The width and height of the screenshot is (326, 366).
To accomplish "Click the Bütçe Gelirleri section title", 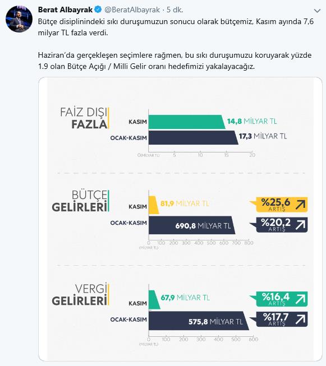I will click(x=80, y=201).
